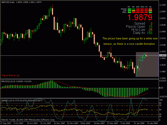
Task: Click the STR row label in Signal Bars
Action: [125, 11]
